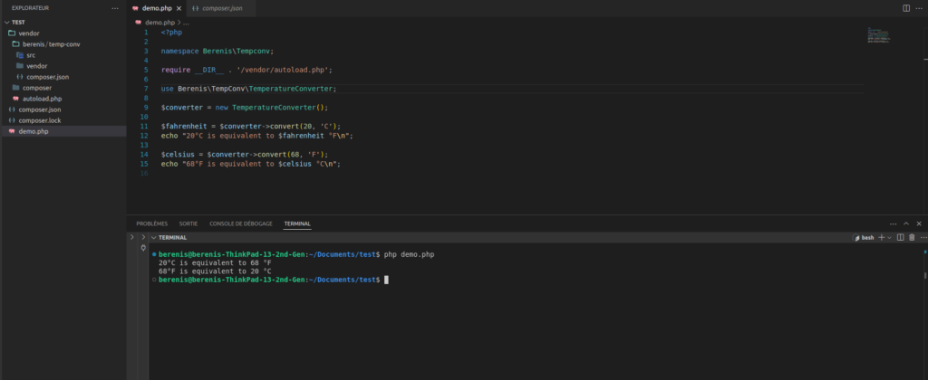Click the split terminal icon
Screen dimensions: 928x380
[x=900, y=237]
